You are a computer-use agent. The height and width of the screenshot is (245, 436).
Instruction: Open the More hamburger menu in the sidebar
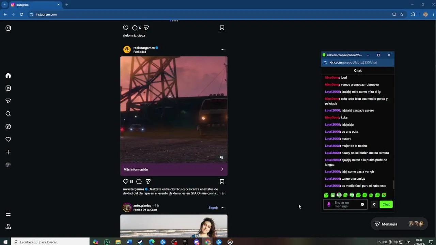point(8,214)
